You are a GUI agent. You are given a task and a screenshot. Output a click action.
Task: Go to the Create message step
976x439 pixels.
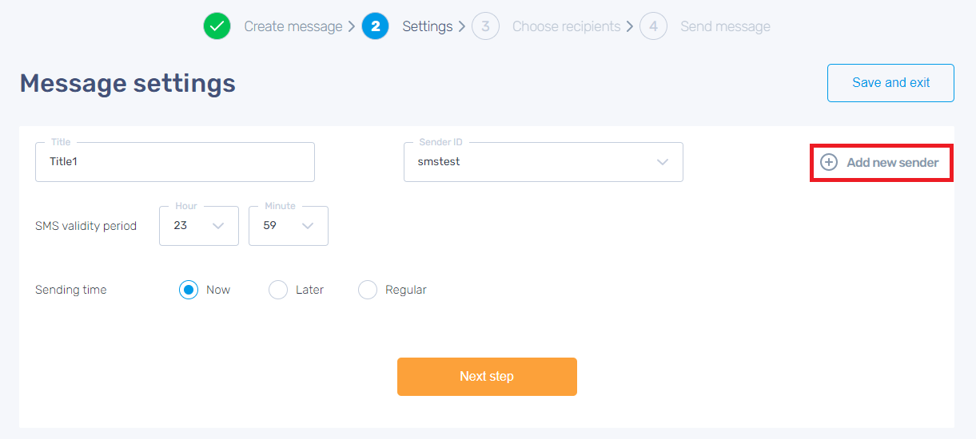(293, 26)
